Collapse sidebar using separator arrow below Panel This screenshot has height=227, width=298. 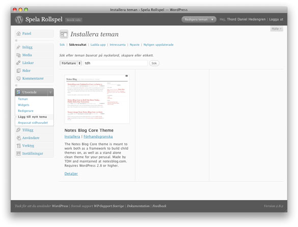16,40
